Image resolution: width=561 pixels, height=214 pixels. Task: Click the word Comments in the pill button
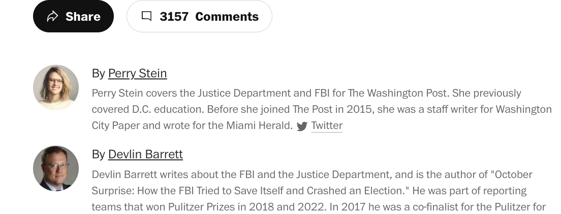click(227, 16)
